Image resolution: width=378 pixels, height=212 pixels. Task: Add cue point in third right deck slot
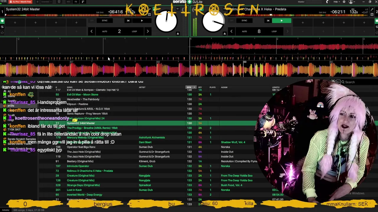click(344, 22)
